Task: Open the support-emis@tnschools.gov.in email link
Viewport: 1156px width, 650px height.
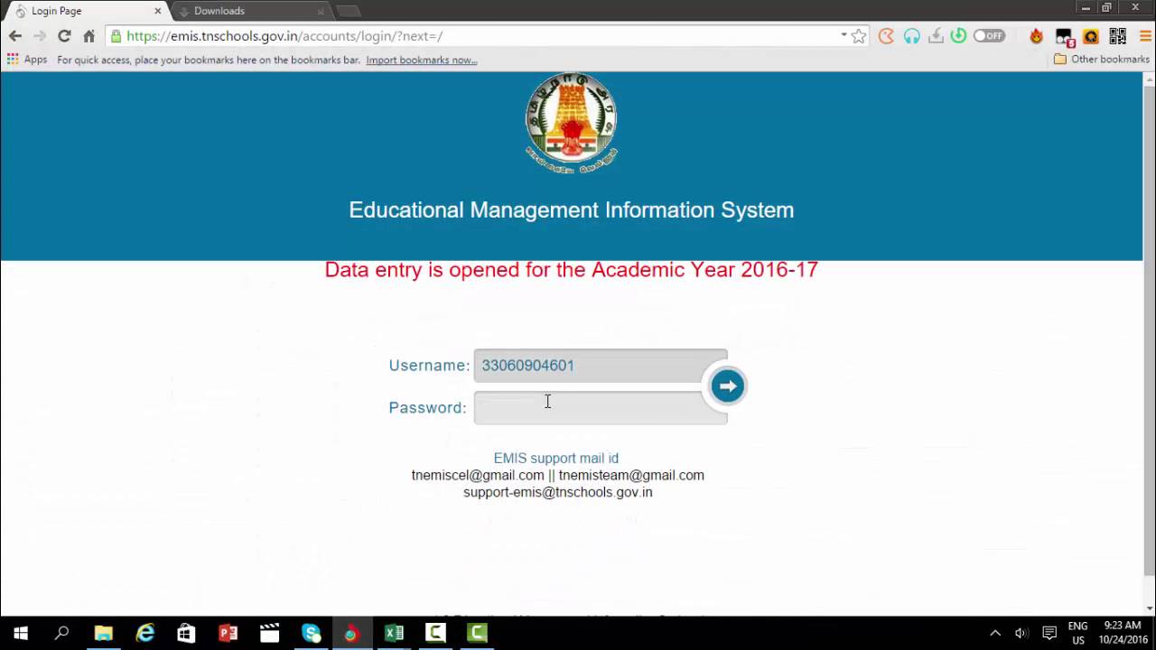Action: click(x=557, y=492)
